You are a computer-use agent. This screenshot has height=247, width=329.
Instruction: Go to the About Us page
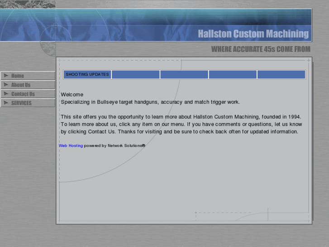coord(28,85)
